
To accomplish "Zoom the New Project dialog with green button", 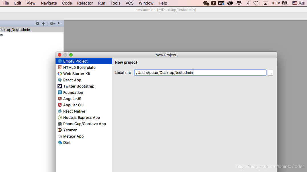I will [71, 55].
